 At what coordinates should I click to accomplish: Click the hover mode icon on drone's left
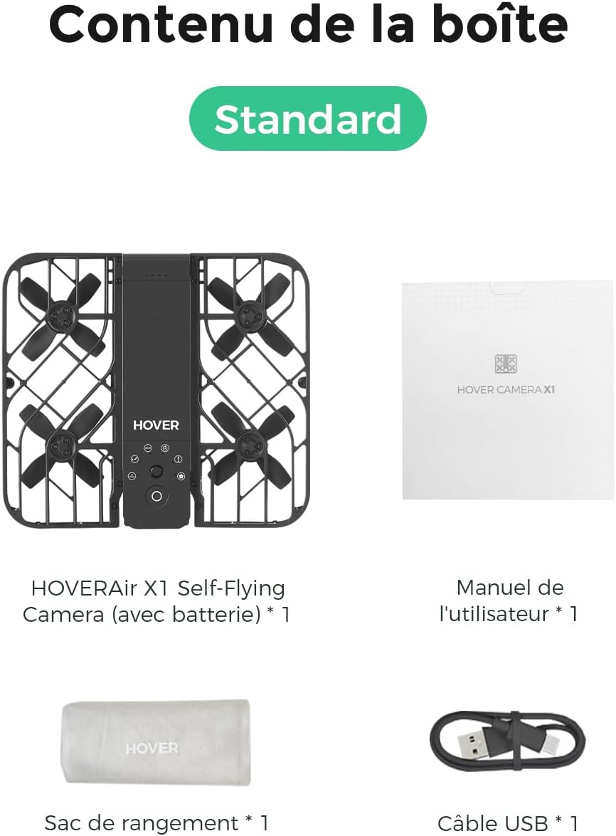point(132,475)
